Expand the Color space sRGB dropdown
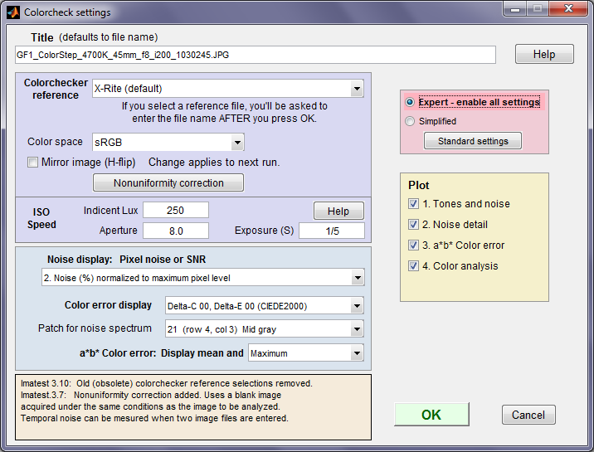Screen dimensions: 594x452 (x=168, y=143)
